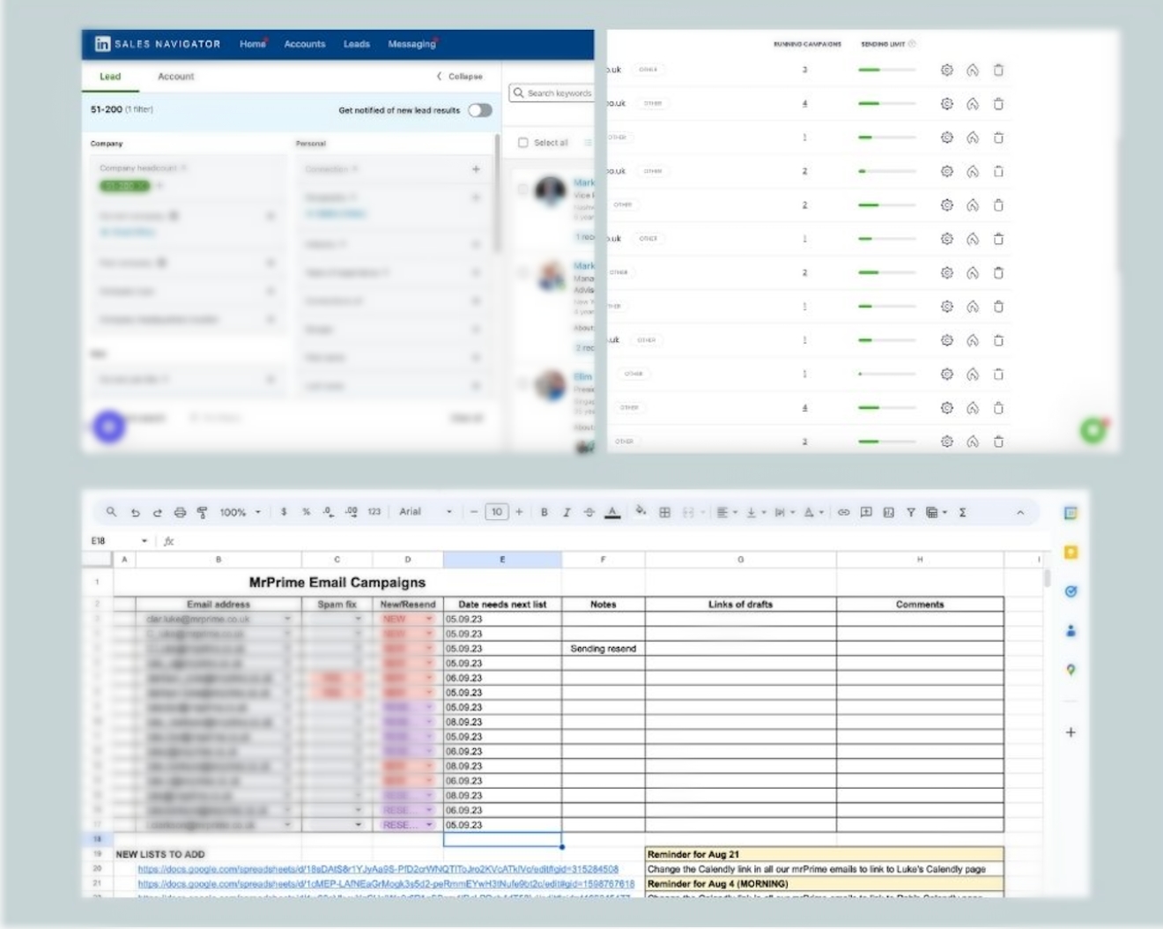Format cell as currency
Viewport: 1163px width, 929px height.
click(284, 511)
